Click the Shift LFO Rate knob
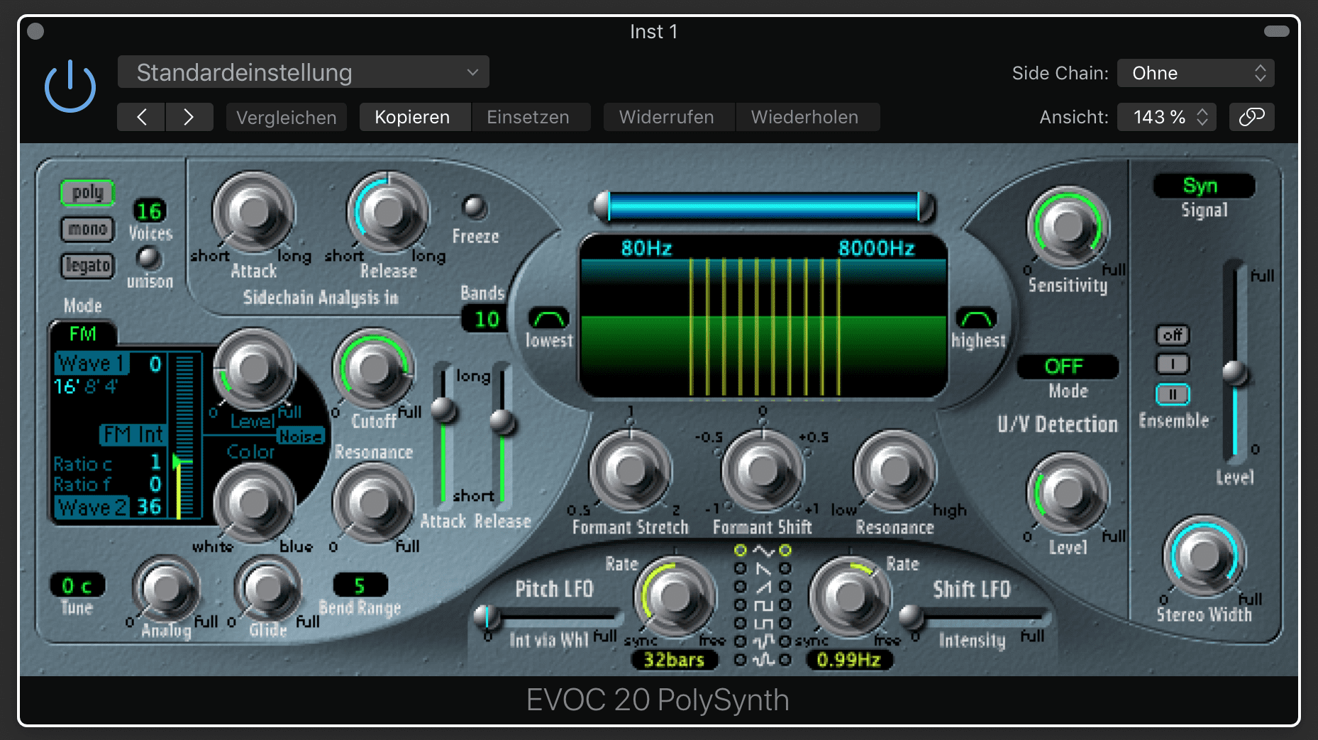The image size is (1318, 740). pos(850,598)
